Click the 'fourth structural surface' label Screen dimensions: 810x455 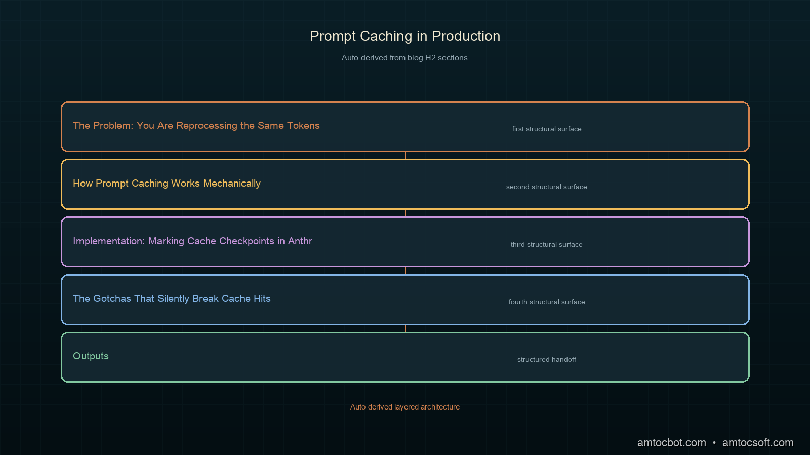547,302
